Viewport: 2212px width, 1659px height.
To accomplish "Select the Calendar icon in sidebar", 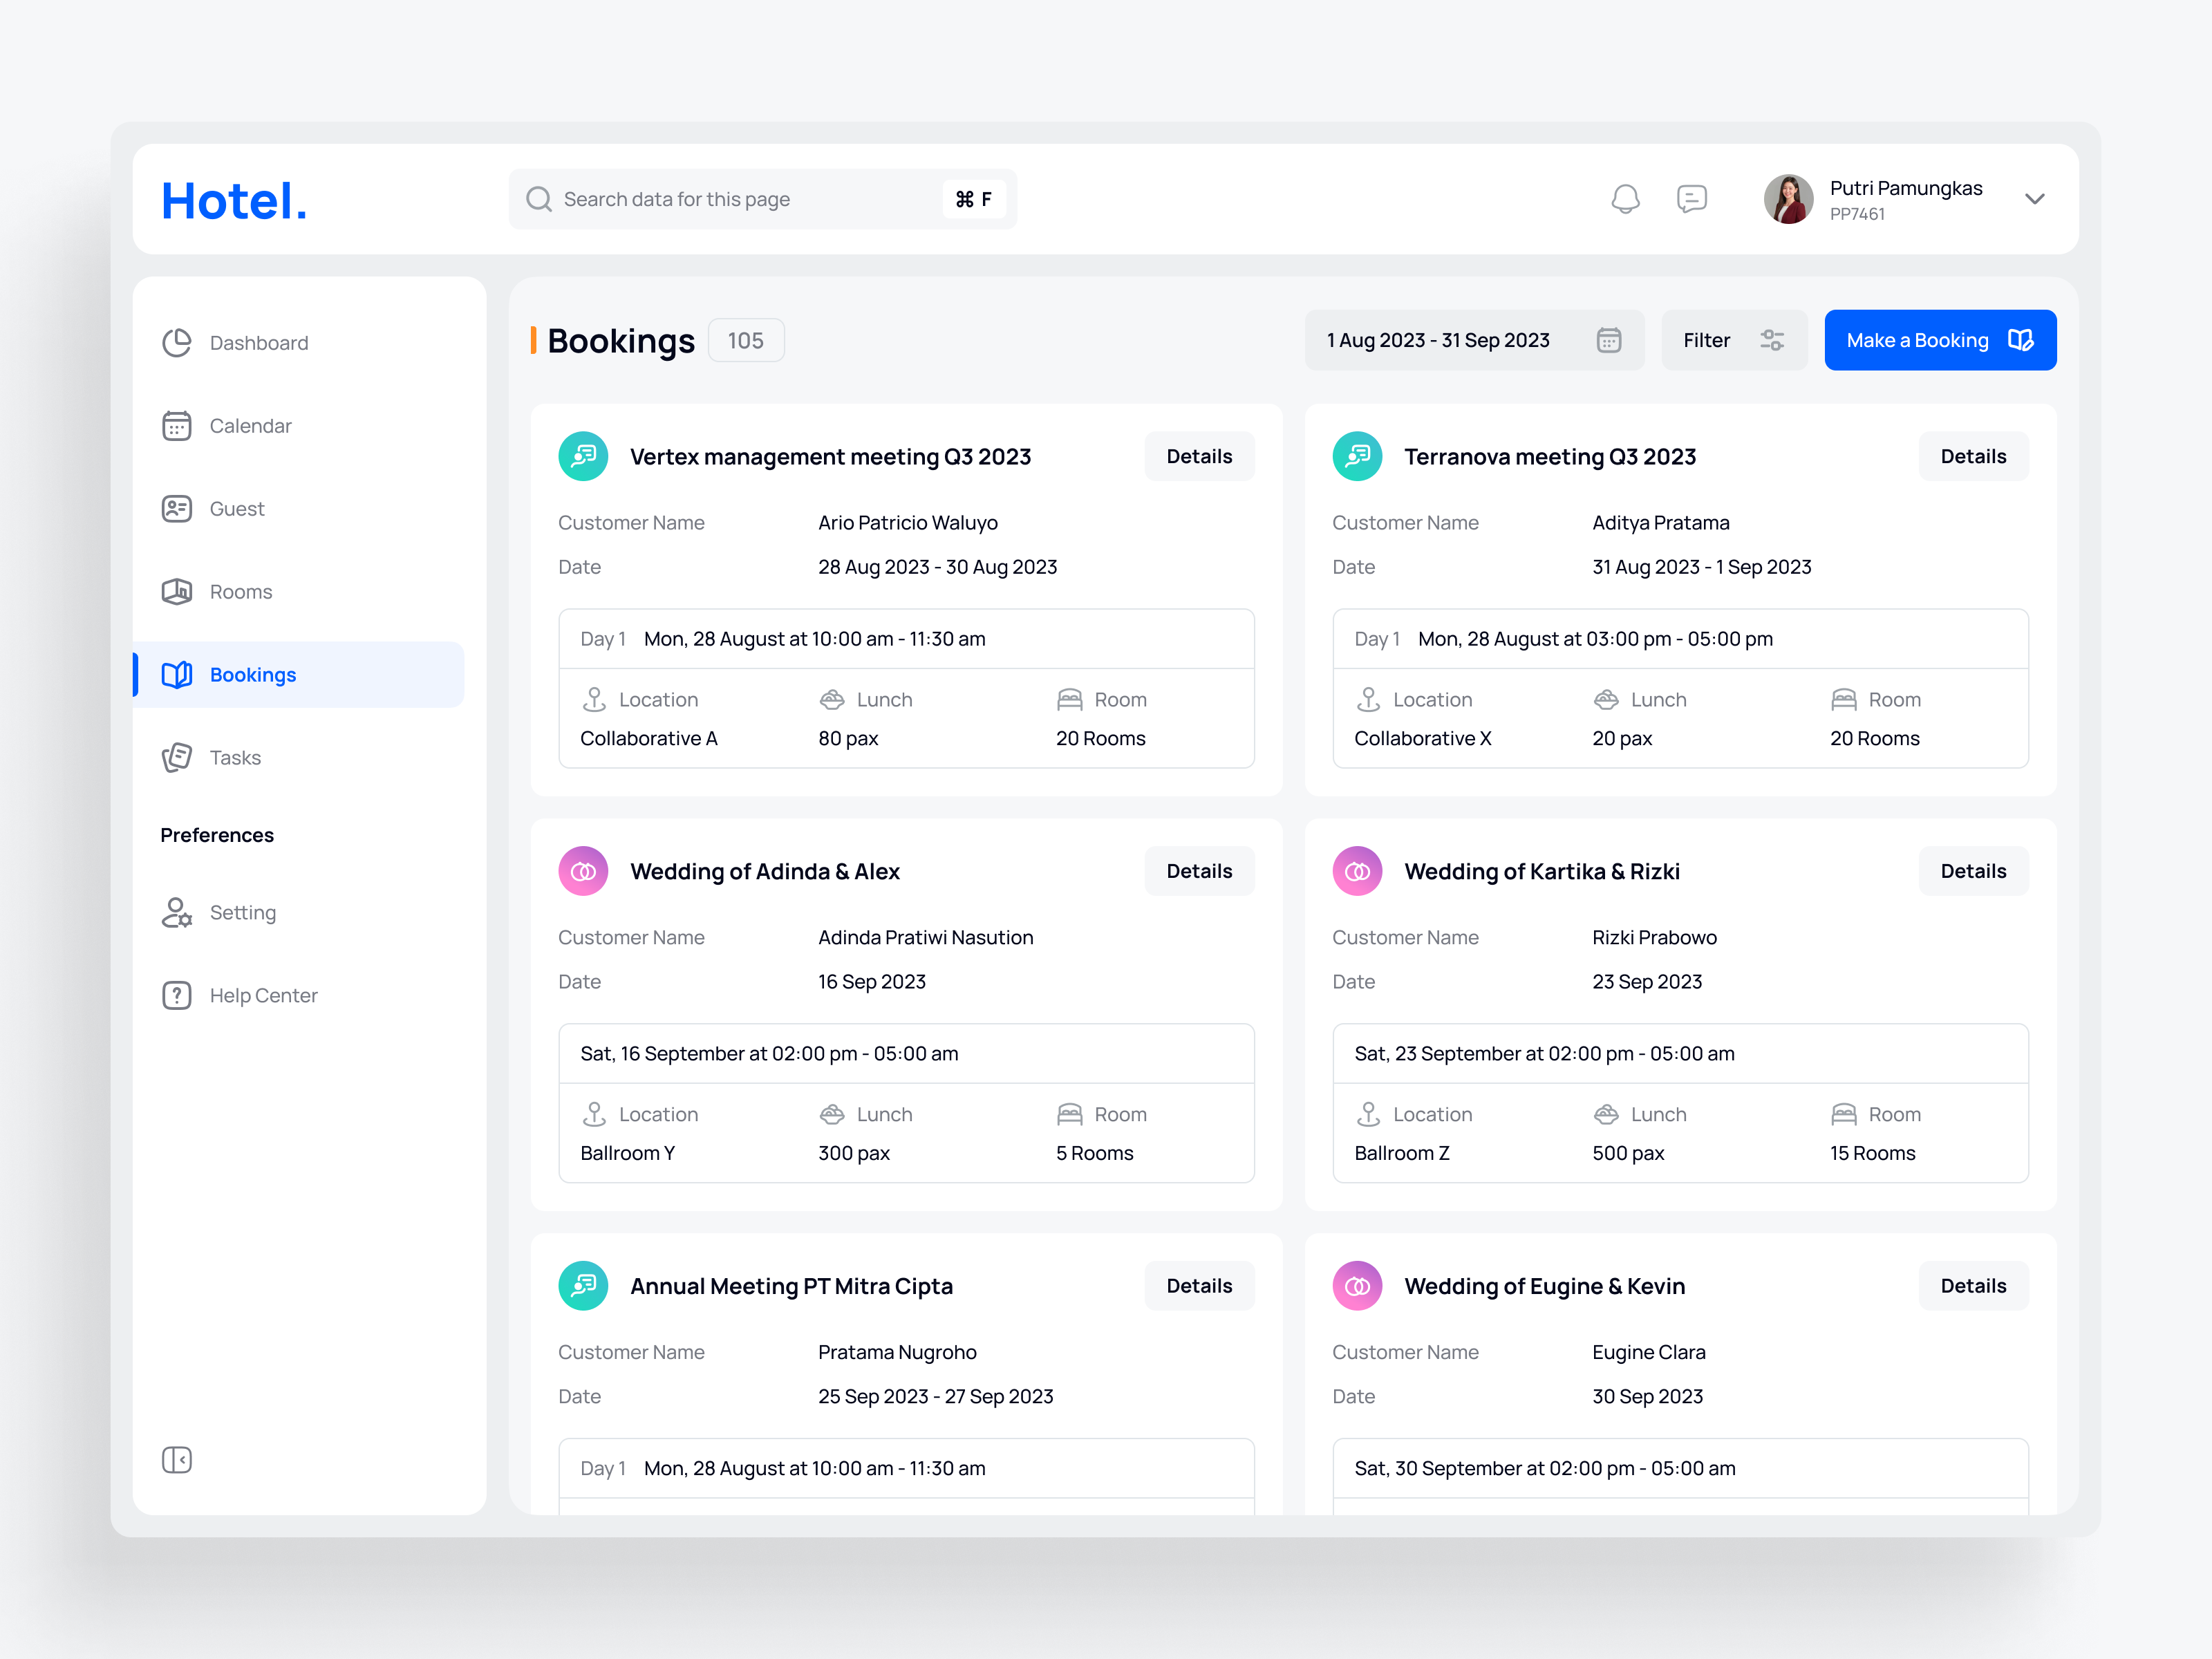I will pyautogui.click(x=177, y=425).
